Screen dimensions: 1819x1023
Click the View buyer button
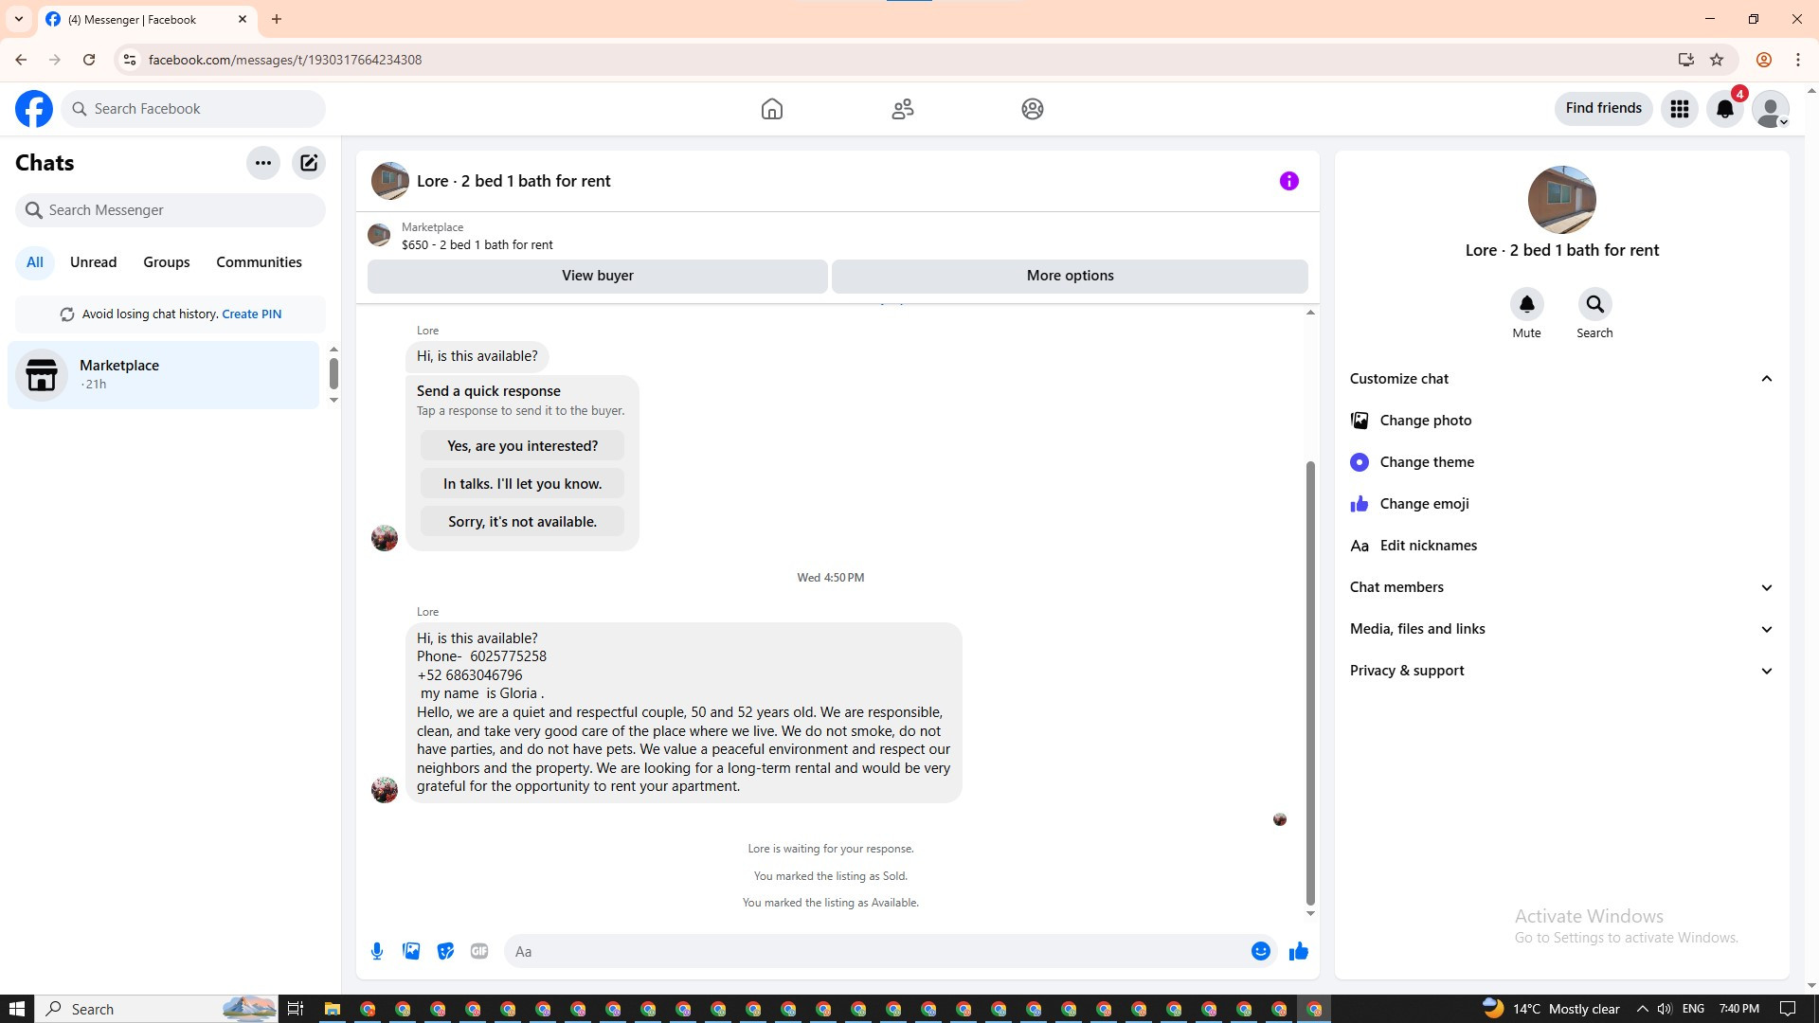pyautogui.click(x=597, y=276)
